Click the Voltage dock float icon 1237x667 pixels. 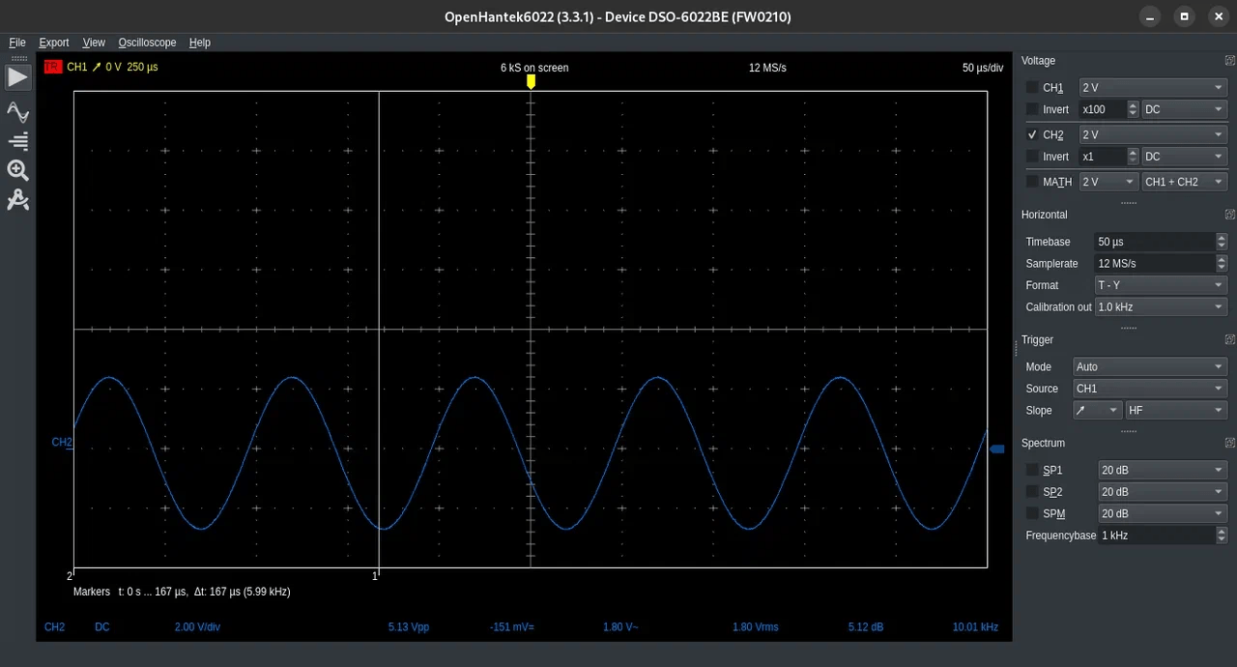click(x=1229, y=61)
